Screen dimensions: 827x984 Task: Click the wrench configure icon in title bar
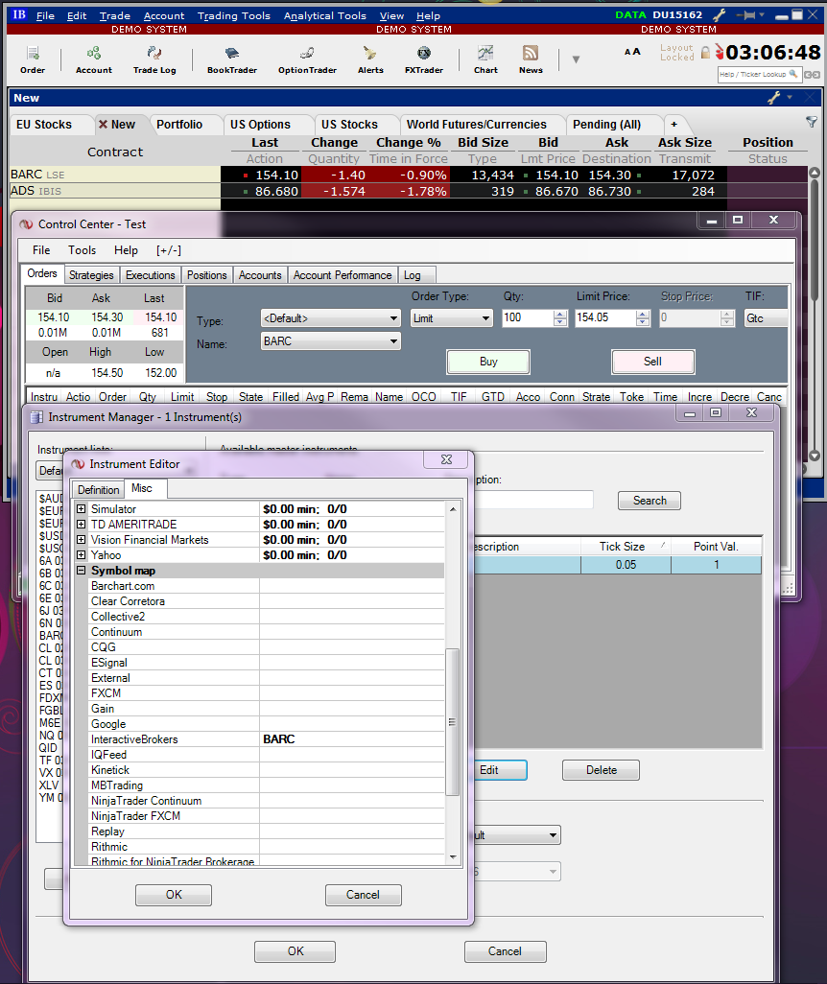pos(720,15)
